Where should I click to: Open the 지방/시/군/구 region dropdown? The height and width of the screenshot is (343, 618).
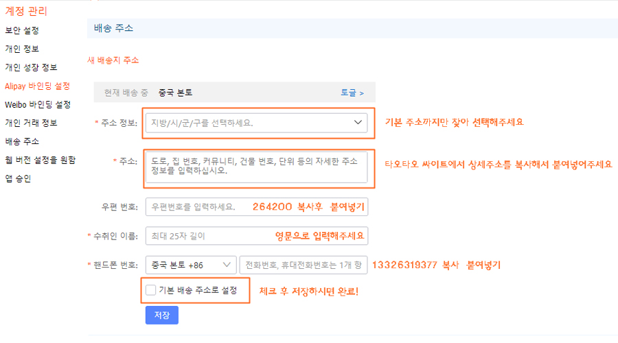[257, 123]
